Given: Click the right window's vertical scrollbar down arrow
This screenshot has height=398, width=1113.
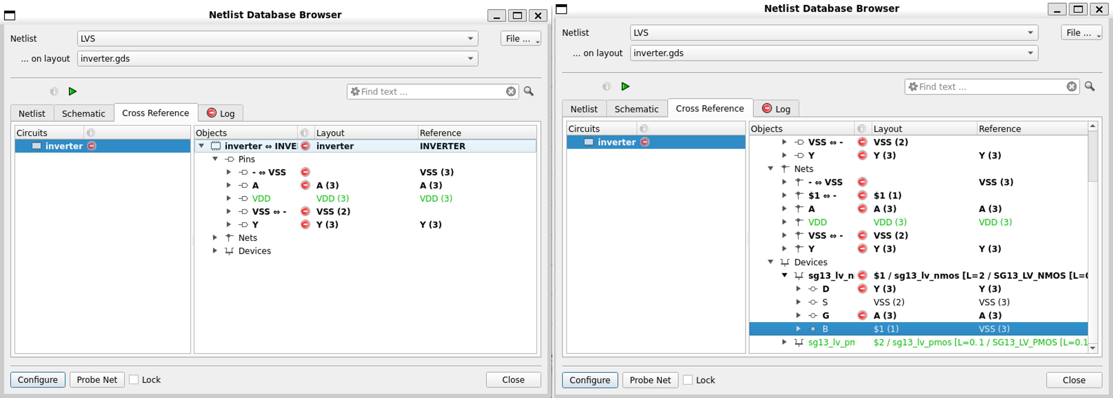Looking at the screenshot, I should pyautogui.click(x=1093, y=348).
